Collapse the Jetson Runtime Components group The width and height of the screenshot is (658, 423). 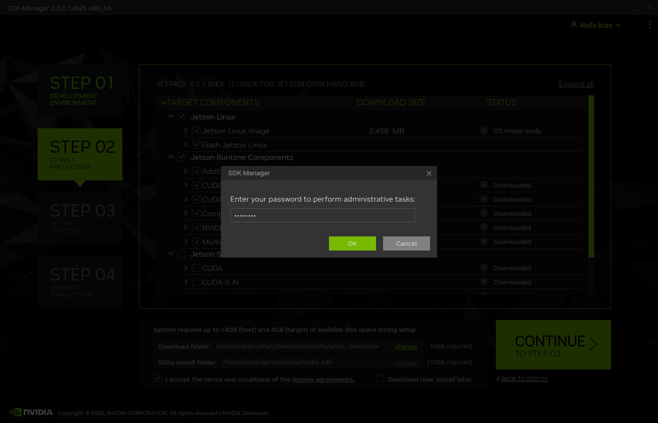pyautogui.click(x=171, y=157)
